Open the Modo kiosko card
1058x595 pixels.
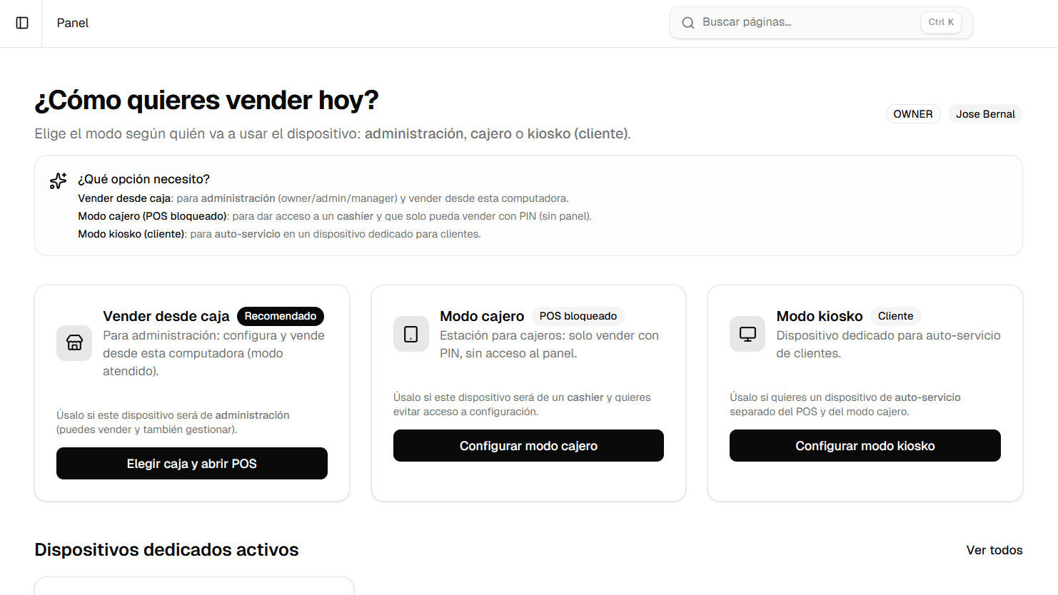click(865, 445)
